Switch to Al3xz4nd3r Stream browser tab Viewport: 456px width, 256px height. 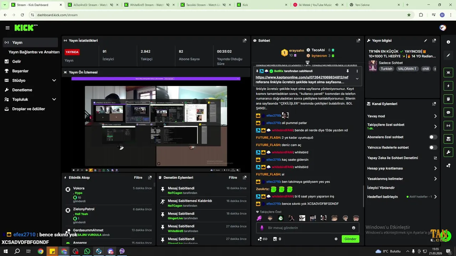click(93, 5)
